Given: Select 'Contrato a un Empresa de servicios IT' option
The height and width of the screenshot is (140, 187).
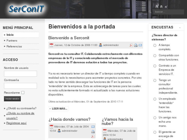Looking at the screenshot, I should tap(155, 66).
